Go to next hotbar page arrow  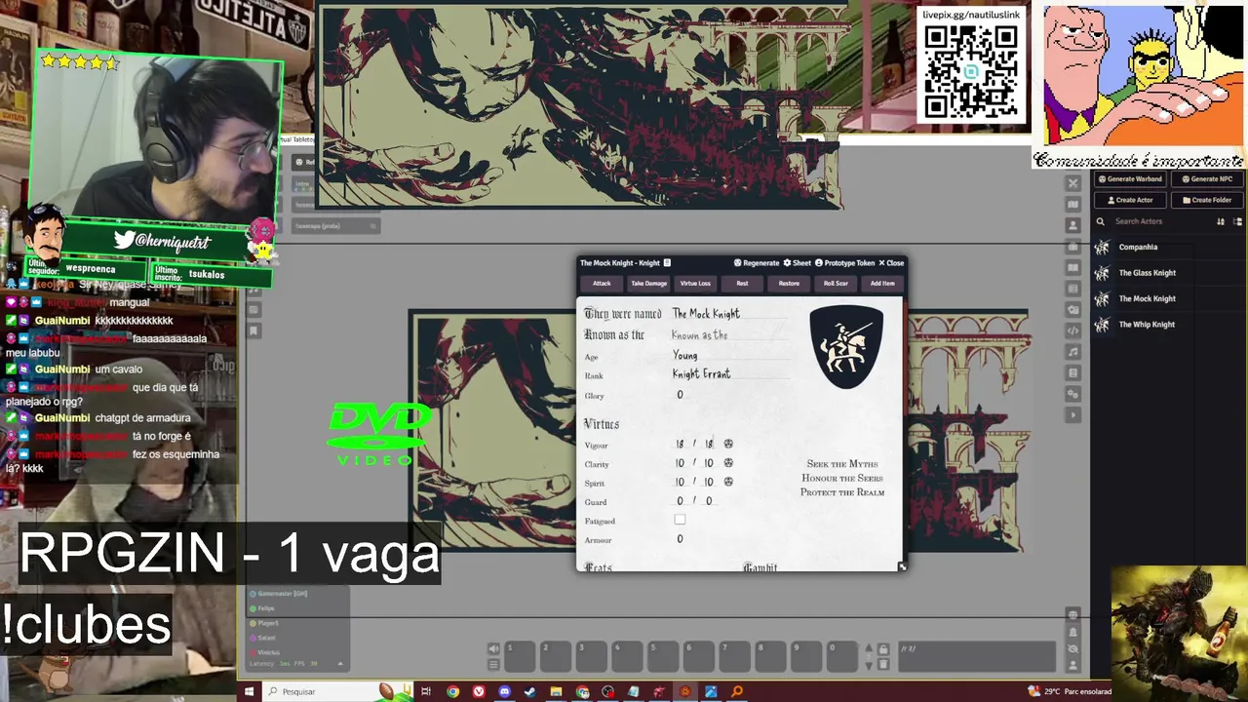pyautogui.click(x=869, y=666)
